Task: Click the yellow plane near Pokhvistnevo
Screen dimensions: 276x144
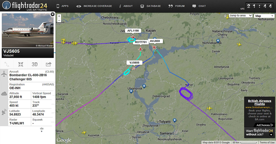Action: click(x=209, y=108)
